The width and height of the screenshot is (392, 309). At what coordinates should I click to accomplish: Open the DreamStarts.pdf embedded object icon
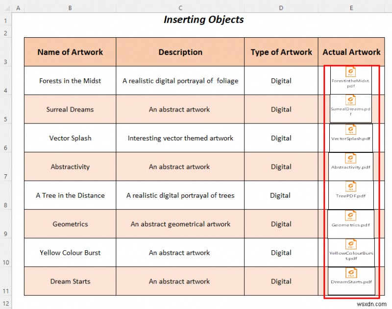coord(351,281)
